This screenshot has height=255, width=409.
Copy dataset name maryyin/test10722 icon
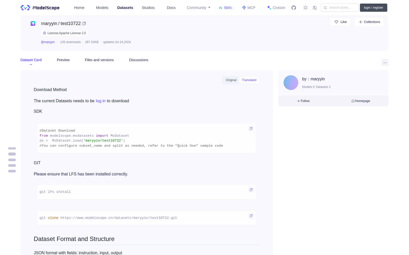click(x=84, y=23)
